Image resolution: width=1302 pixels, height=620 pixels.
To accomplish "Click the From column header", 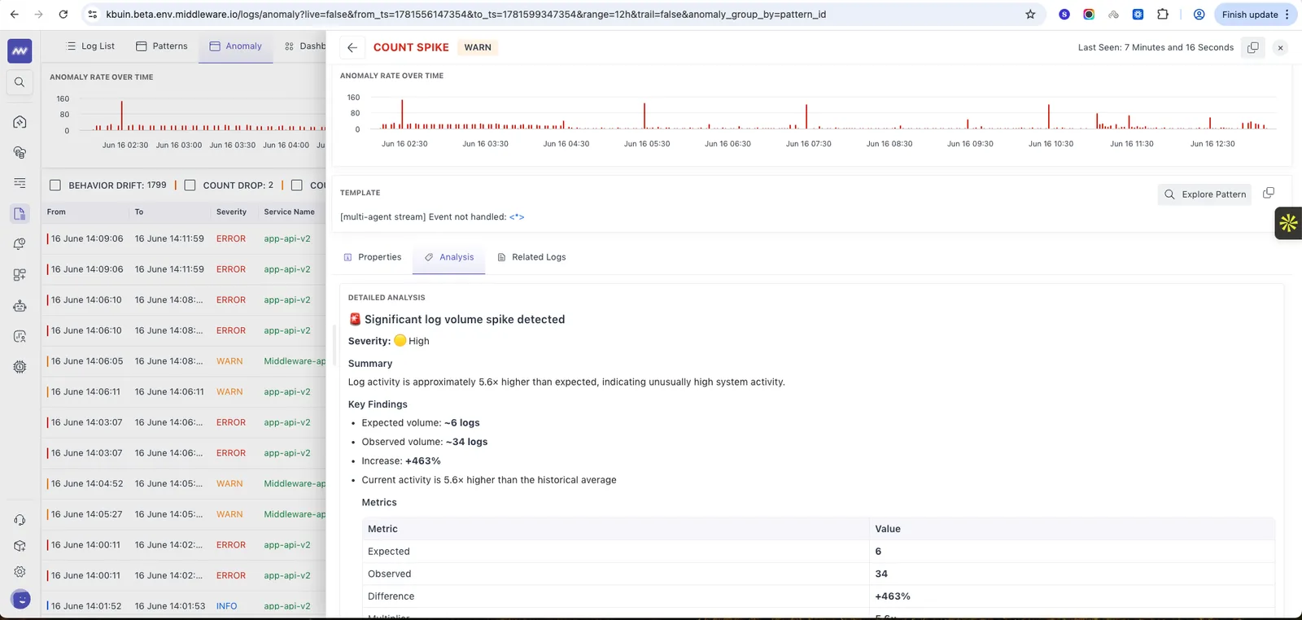I will tap(56, 212).
